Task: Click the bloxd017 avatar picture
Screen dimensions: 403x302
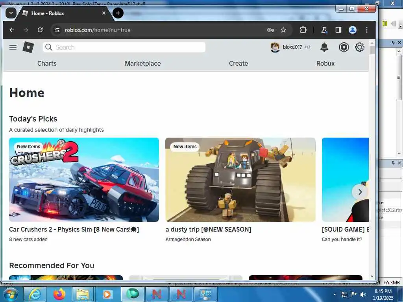Action: 275,47
